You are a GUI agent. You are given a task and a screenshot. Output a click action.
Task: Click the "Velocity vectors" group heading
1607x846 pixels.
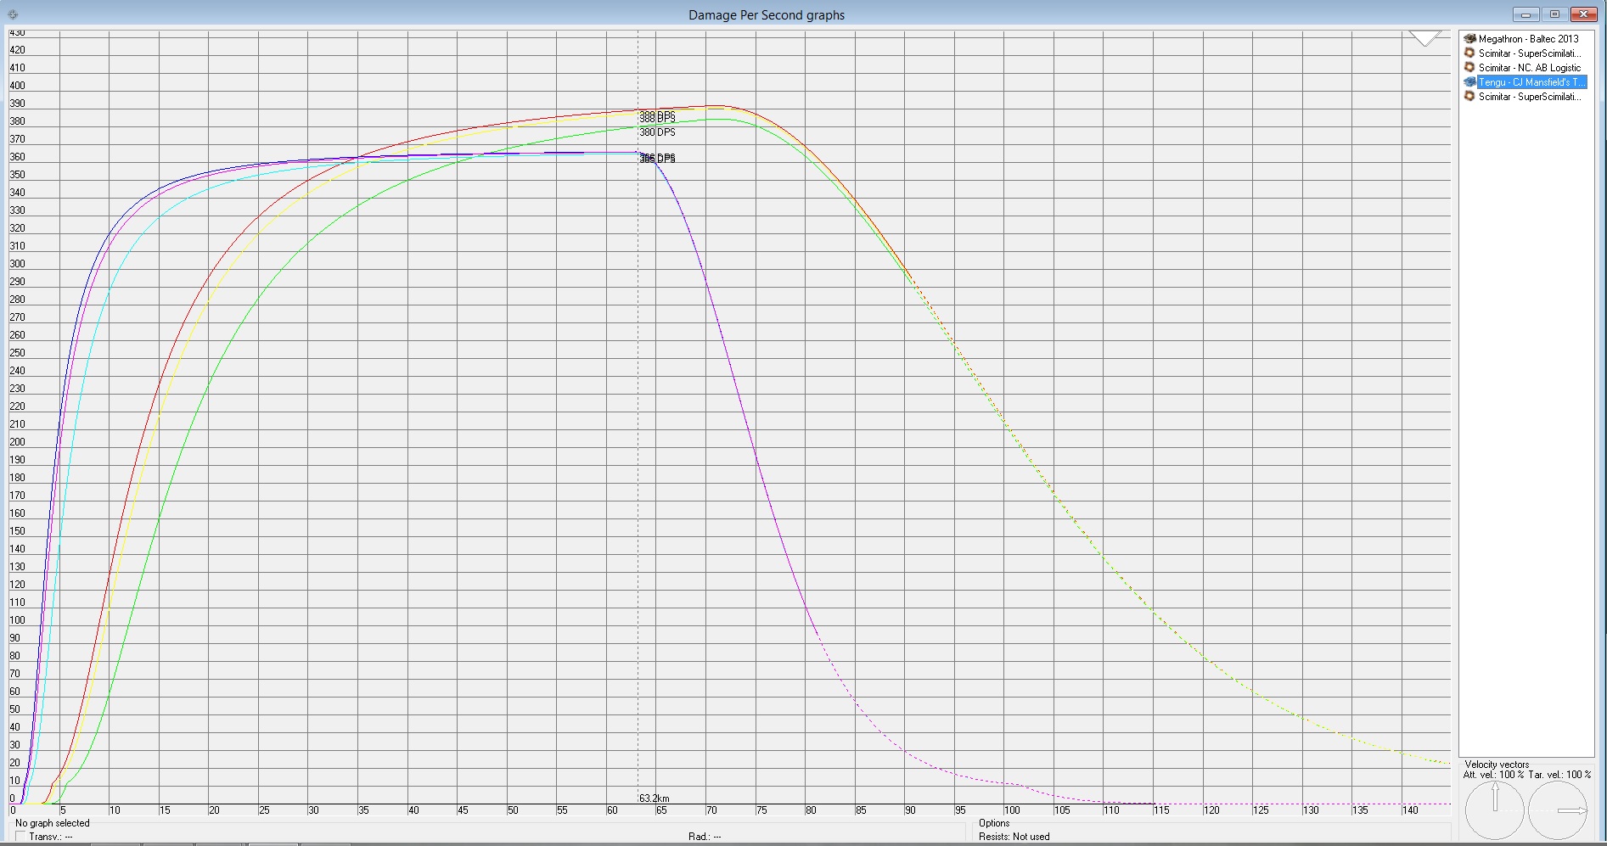1497,765
